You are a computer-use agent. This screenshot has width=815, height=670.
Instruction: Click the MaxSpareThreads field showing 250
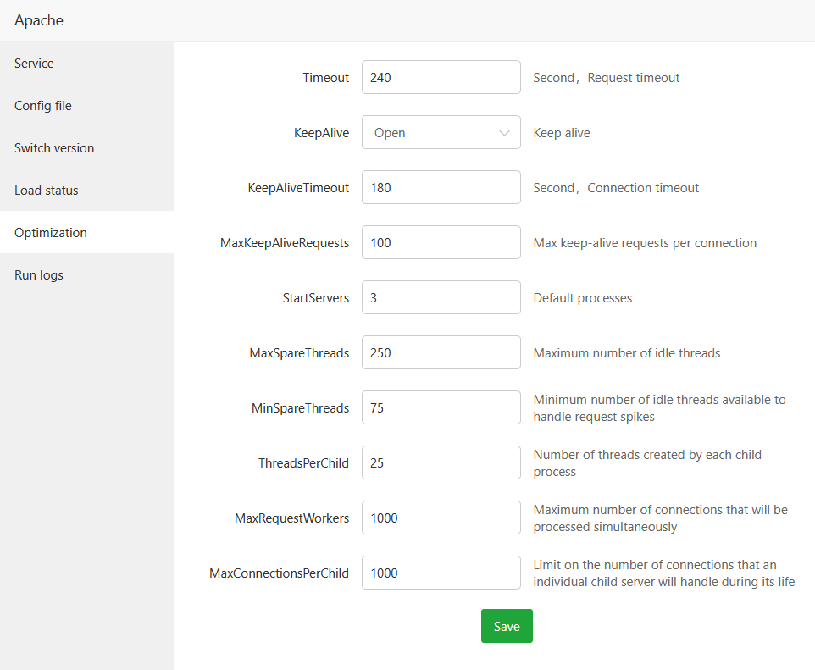441,353
